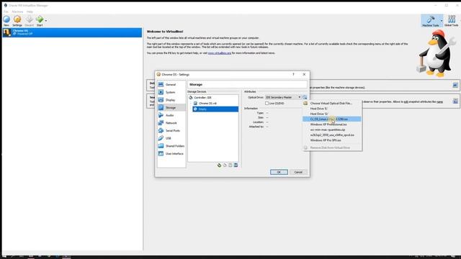Click the remove storage controller icon

[225, 165]
